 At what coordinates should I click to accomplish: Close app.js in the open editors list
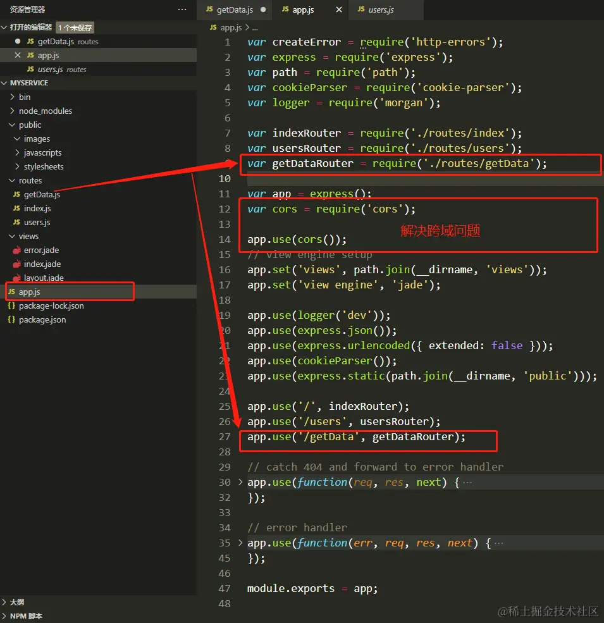coord(18,55)
